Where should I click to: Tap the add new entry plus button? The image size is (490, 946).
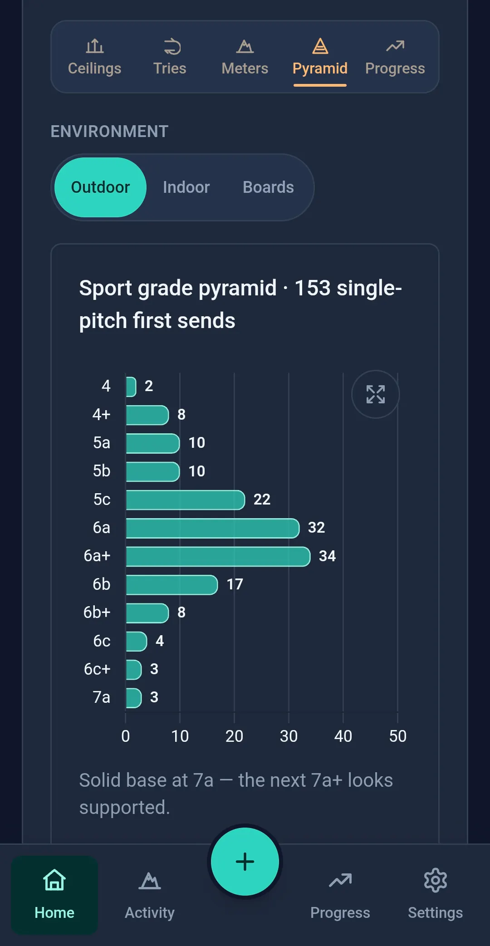pos(245,862)
